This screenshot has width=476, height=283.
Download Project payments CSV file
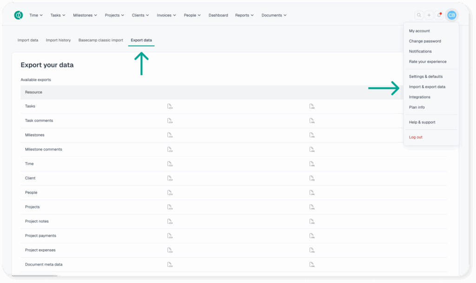170,236
